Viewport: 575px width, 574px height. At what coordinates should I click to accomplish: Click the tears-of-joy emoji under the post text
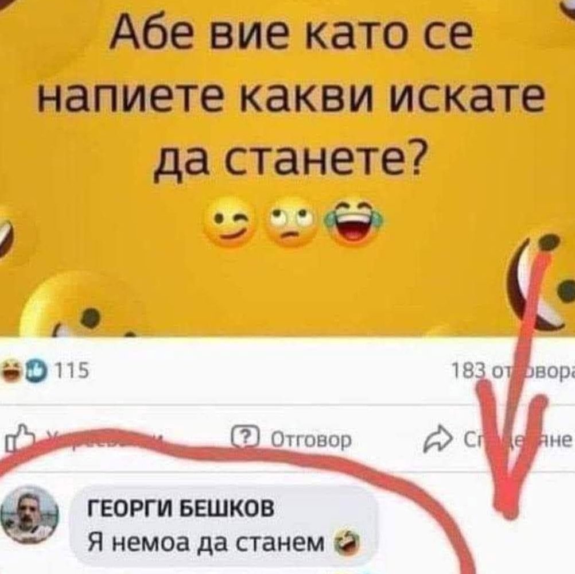(353, 221)
